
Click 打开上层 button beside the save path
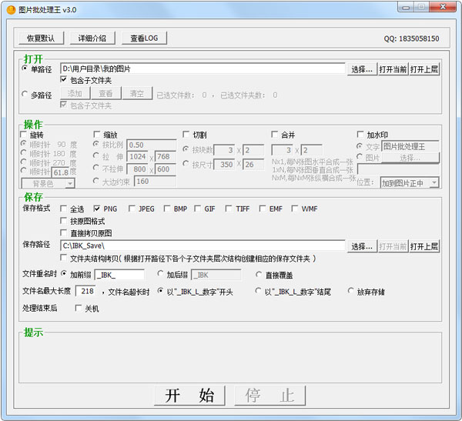point(424,246)
